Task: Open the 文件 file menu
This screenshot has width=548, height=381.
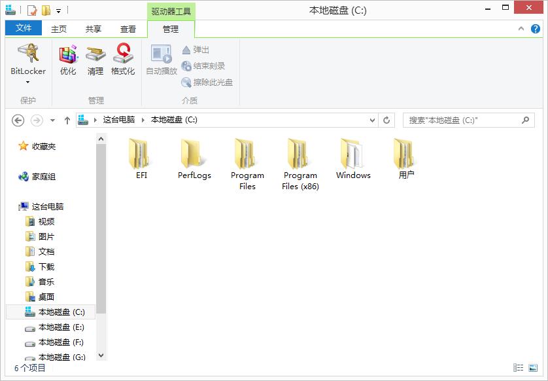Action: pos(24,28)
